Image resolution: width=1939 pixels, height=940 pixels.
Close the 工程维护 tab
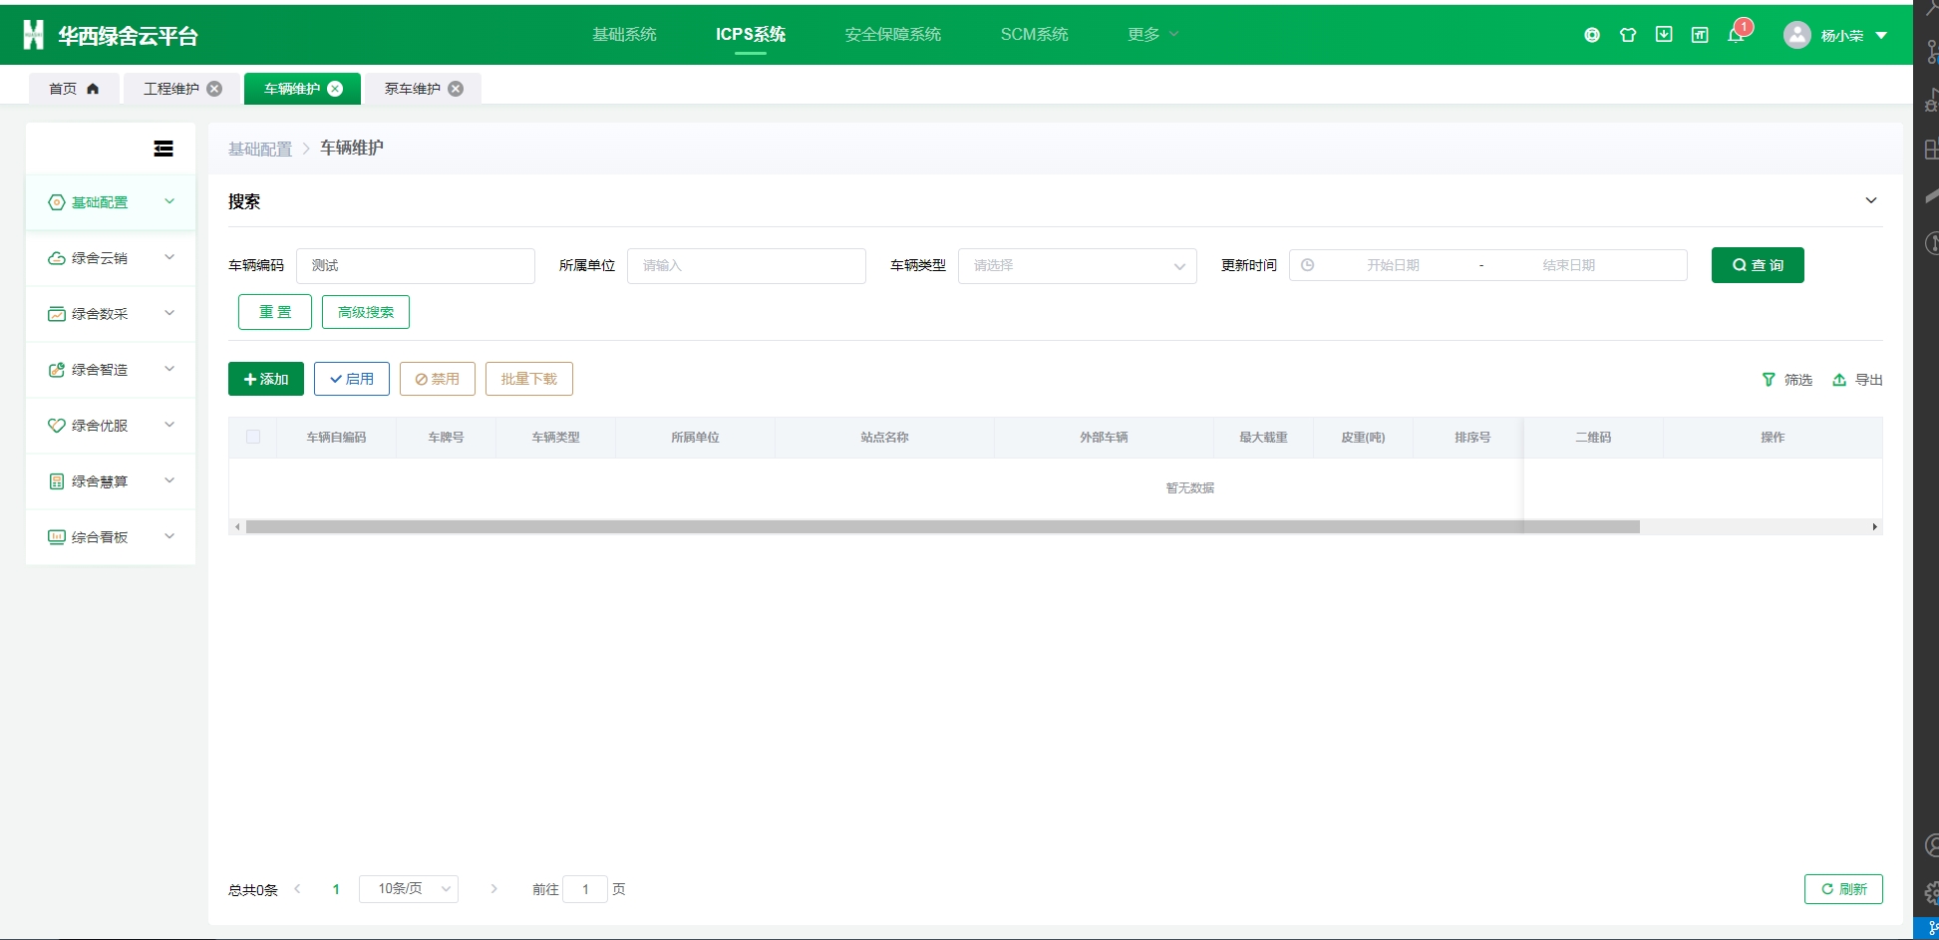click(x=214, y=89)
